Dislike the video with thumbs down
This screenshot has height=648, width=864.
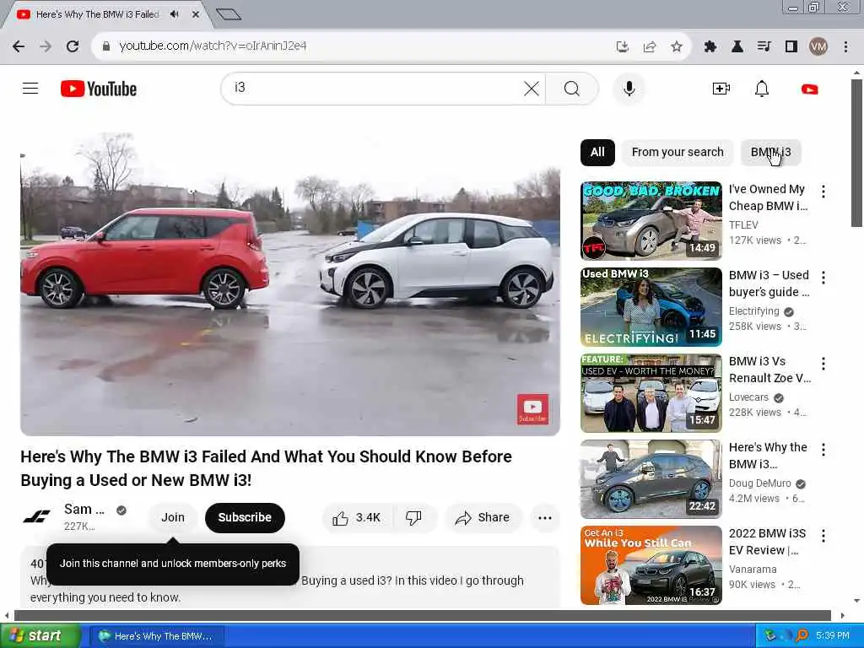point(413,517)
